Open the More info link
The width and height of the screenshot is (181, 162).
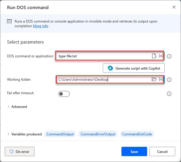click(41, 26)
